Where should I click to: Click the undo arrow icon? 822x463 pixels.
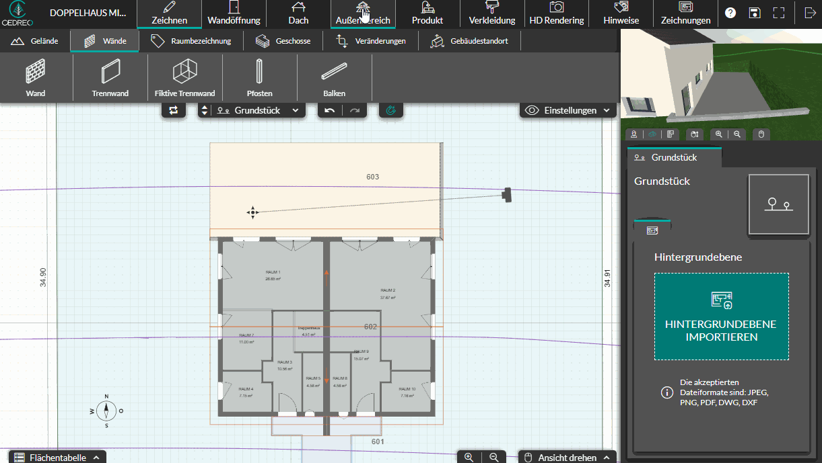coord(330,110)
